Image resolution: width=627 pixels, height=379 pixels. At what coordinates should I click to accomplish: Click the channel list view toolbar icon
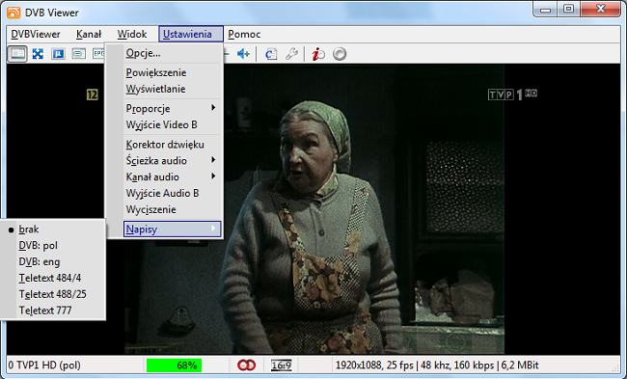[17, 54]
